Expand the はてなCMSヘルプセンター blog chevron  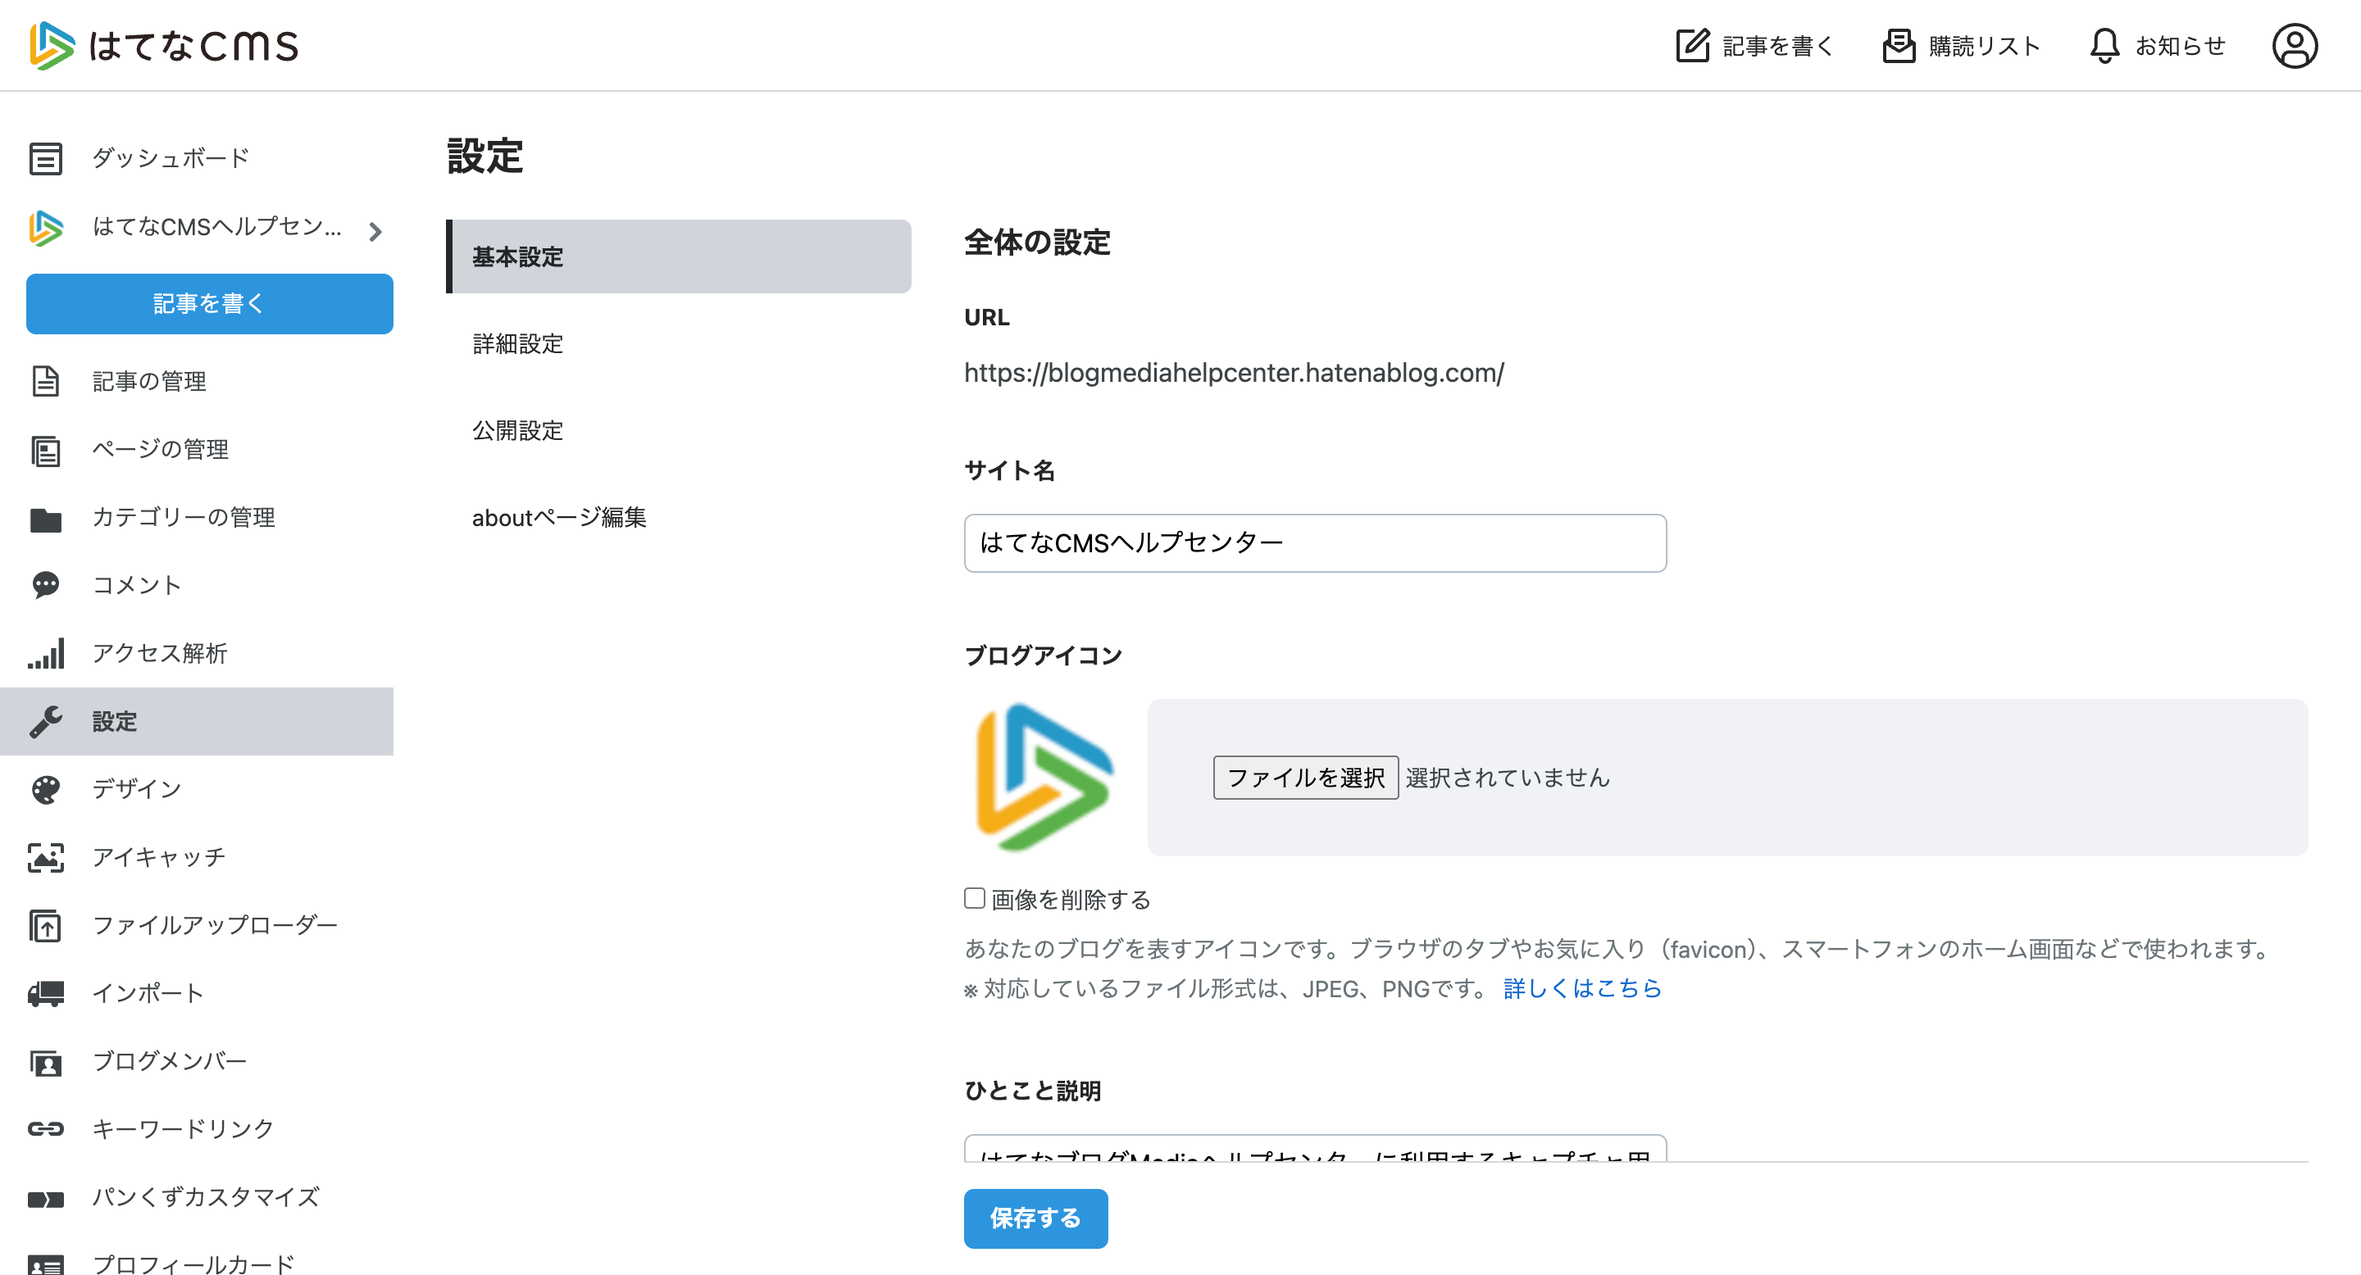click(x=375, y=232)
